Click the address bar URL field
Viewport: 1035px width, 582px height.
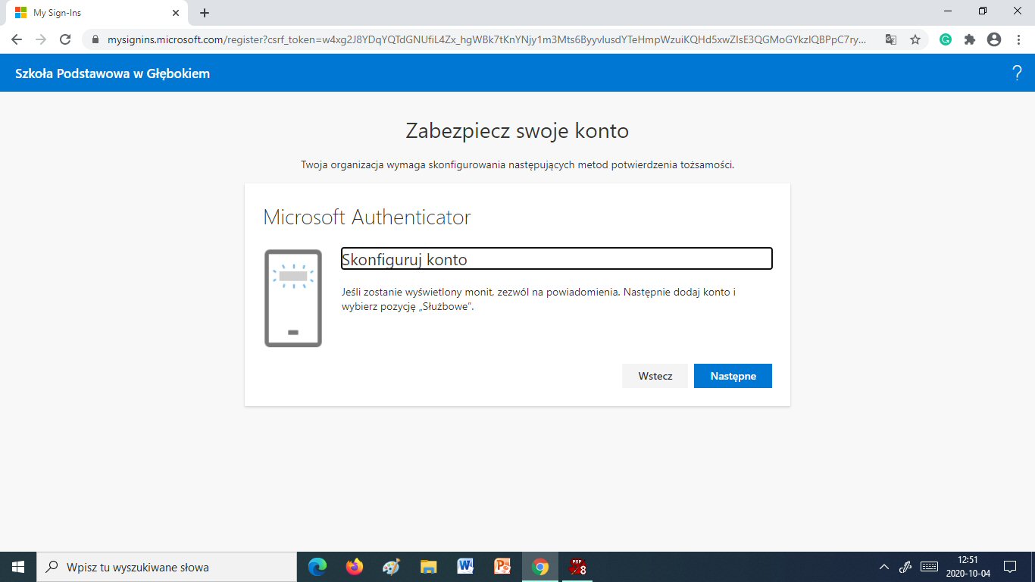[485, 39]
